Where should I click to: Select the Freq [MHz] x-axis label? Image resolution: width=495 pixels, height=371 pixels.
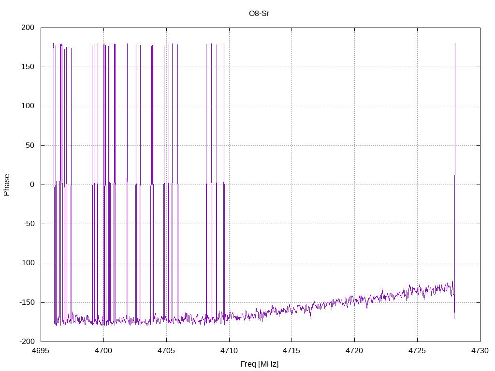click(259, 364)
